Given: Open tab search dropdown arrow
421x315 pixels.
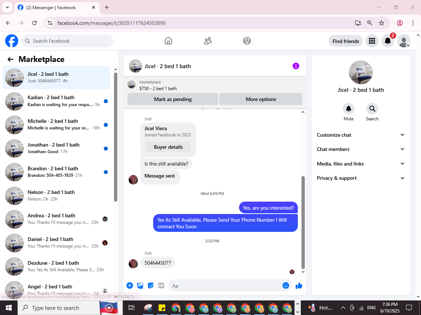Looking at the screenshot, I should click(7, 7).
